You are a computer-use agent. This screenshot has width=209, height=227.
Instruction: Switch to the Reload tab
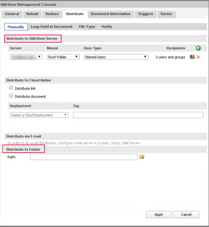coord(32,14)
